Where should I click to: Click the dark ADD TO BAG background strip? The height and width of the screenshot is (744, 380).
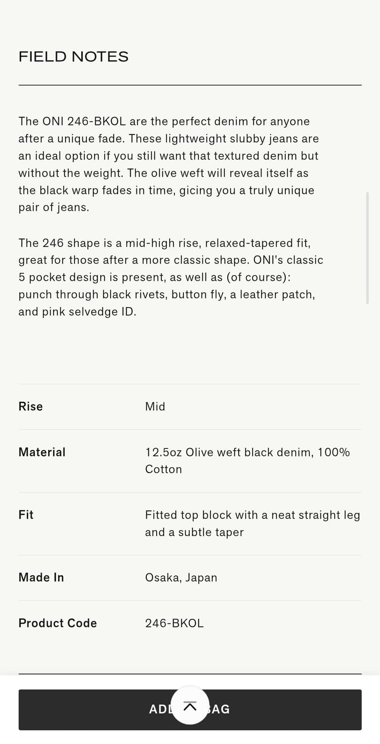pos(74,709)
